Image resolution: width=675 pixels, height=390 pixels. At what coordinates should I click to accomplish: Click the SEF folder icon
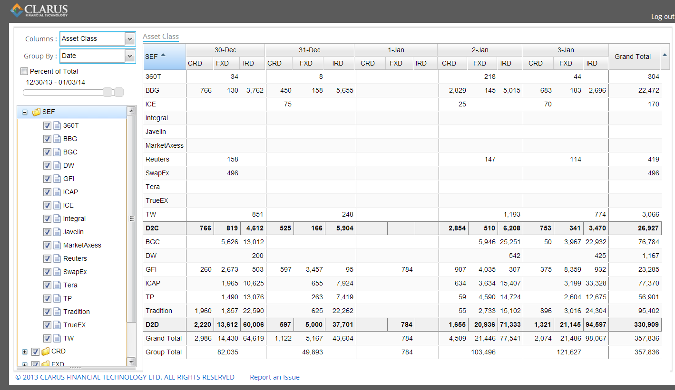tap(36, 112)
